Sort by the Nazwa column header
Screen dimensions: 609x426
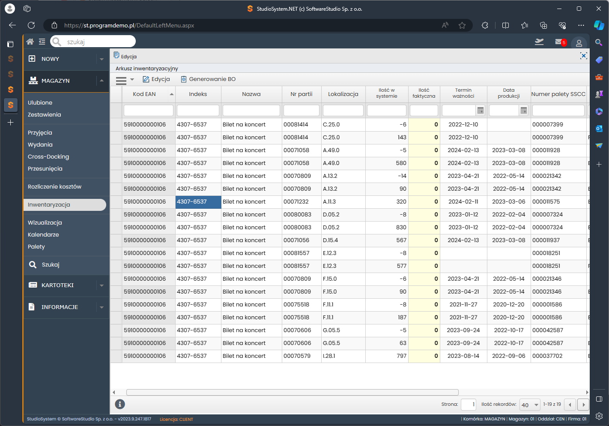251,94
